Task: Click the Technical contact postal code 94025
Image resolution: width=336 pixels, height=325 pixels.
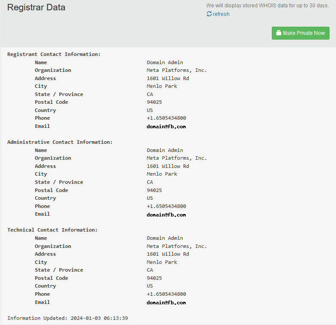Action: coord(154,278)
